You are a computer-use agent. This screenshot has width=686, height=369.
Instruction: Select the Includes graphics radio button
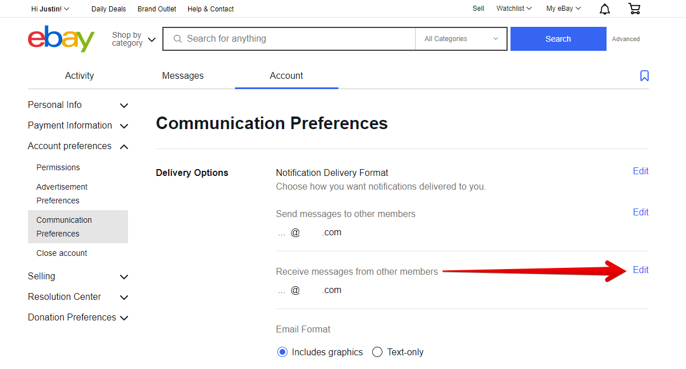[x=282, y=352]
